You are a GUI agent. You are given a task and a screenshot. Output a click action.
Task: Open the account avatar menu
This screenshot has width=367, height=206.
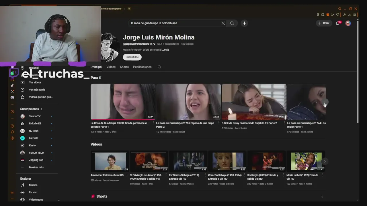[x=348, y=23]
